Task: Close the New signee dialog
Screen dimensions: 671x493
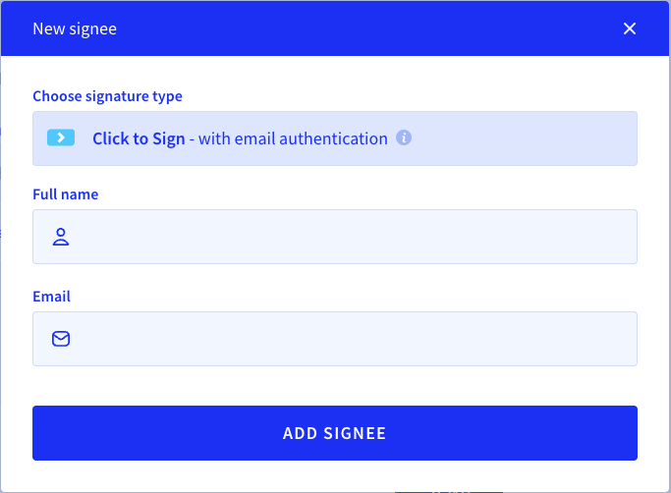Action: tap(629, 28)
